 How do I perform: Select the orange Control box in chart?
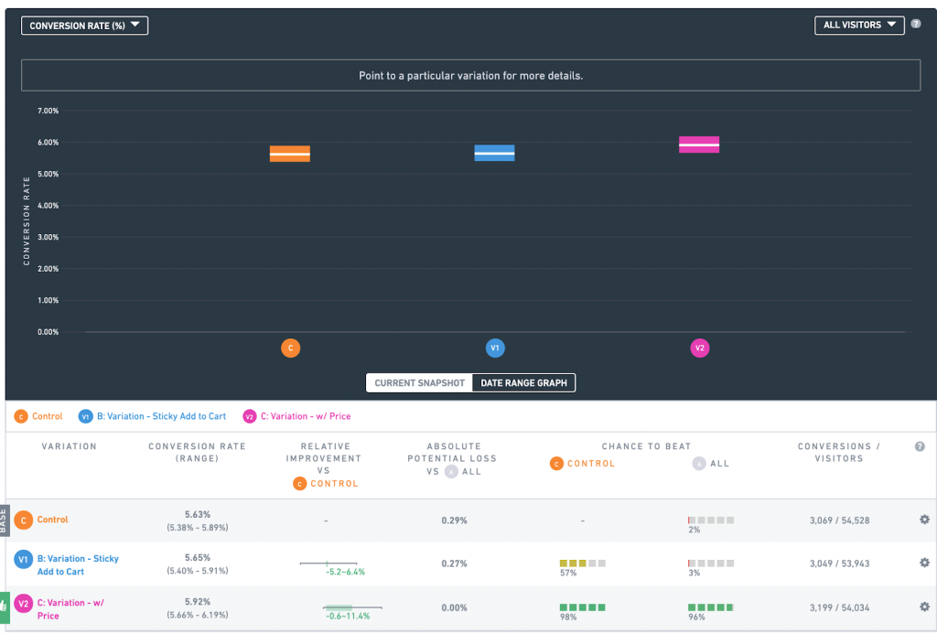[x=290, y=154]
